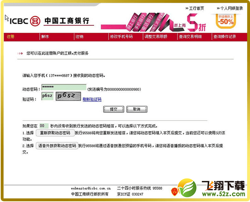The height and width of the screenshot is (202, 250).
Task: Click the 5折 promotional banner
Action: pos(153,23)
